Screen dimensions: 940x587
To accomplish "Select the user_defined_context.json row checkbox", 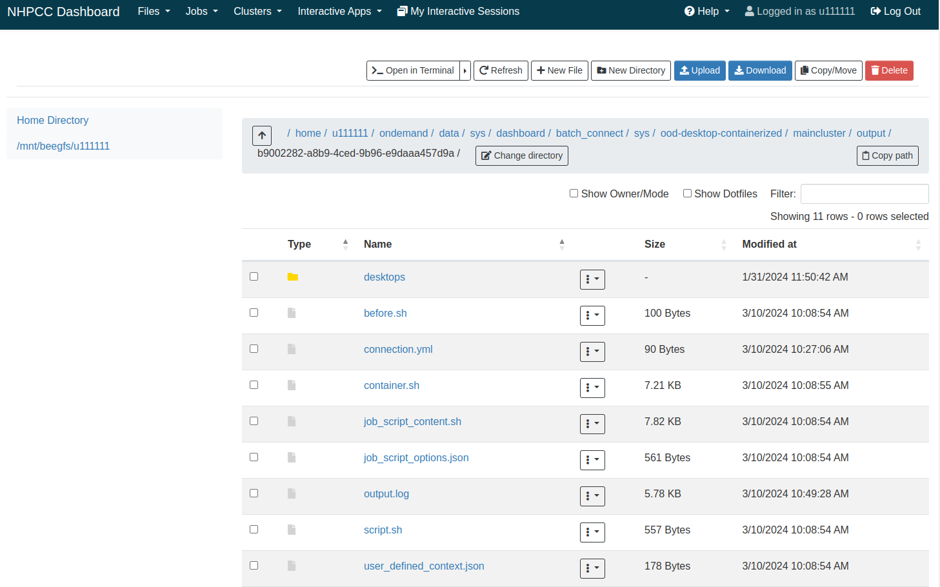I will point(254,565).
